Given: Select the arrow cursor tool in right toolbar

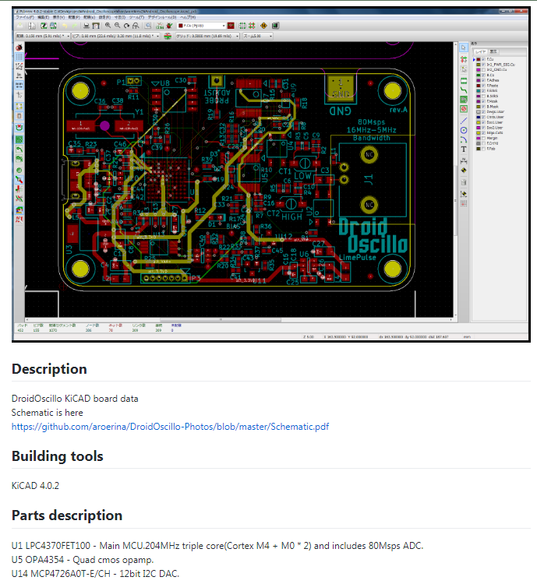Looking at the screenshot, I should click(464, 47).
